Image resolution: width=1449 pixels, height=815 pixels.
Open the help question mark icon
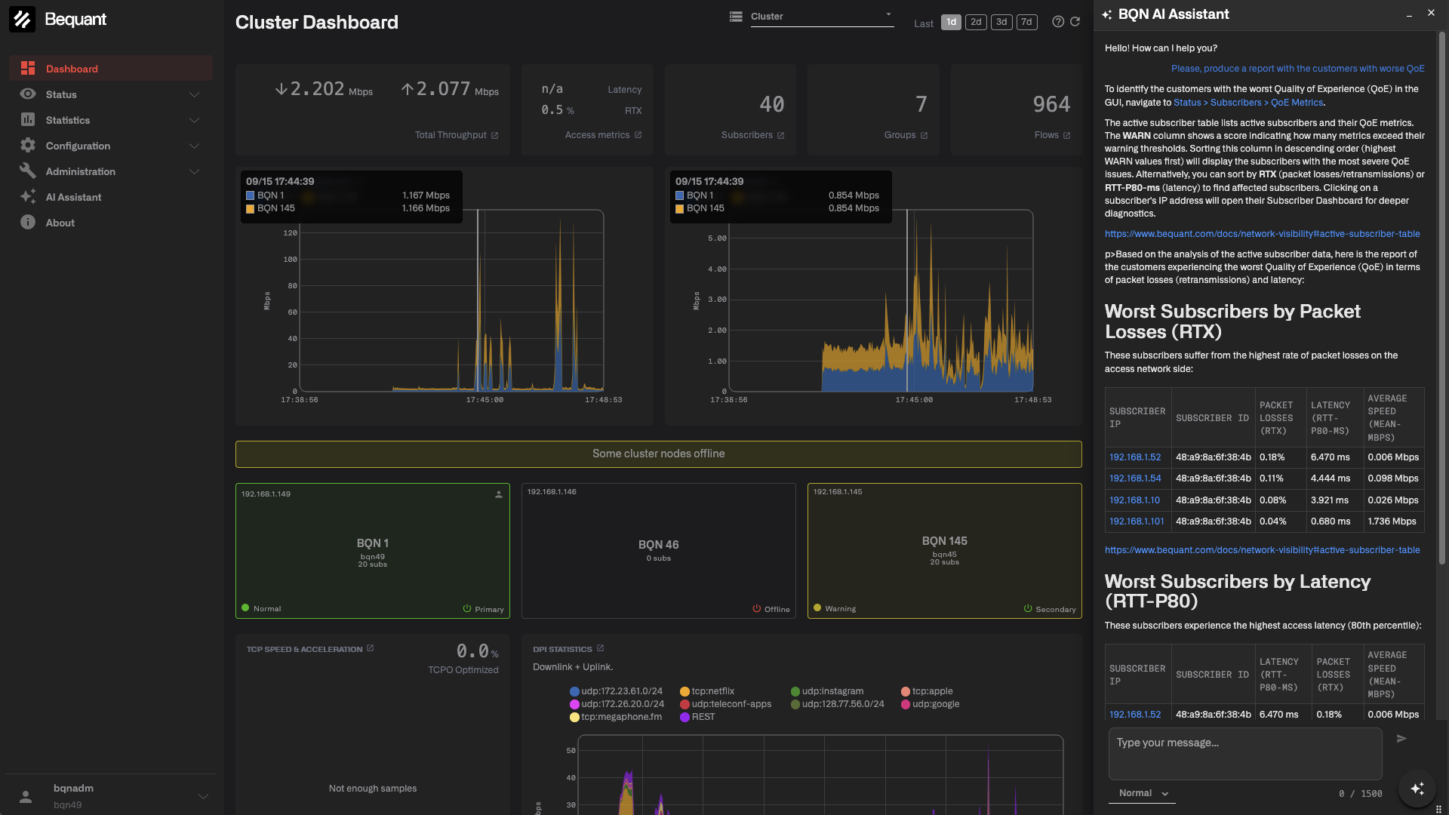tap(1058, 22)
